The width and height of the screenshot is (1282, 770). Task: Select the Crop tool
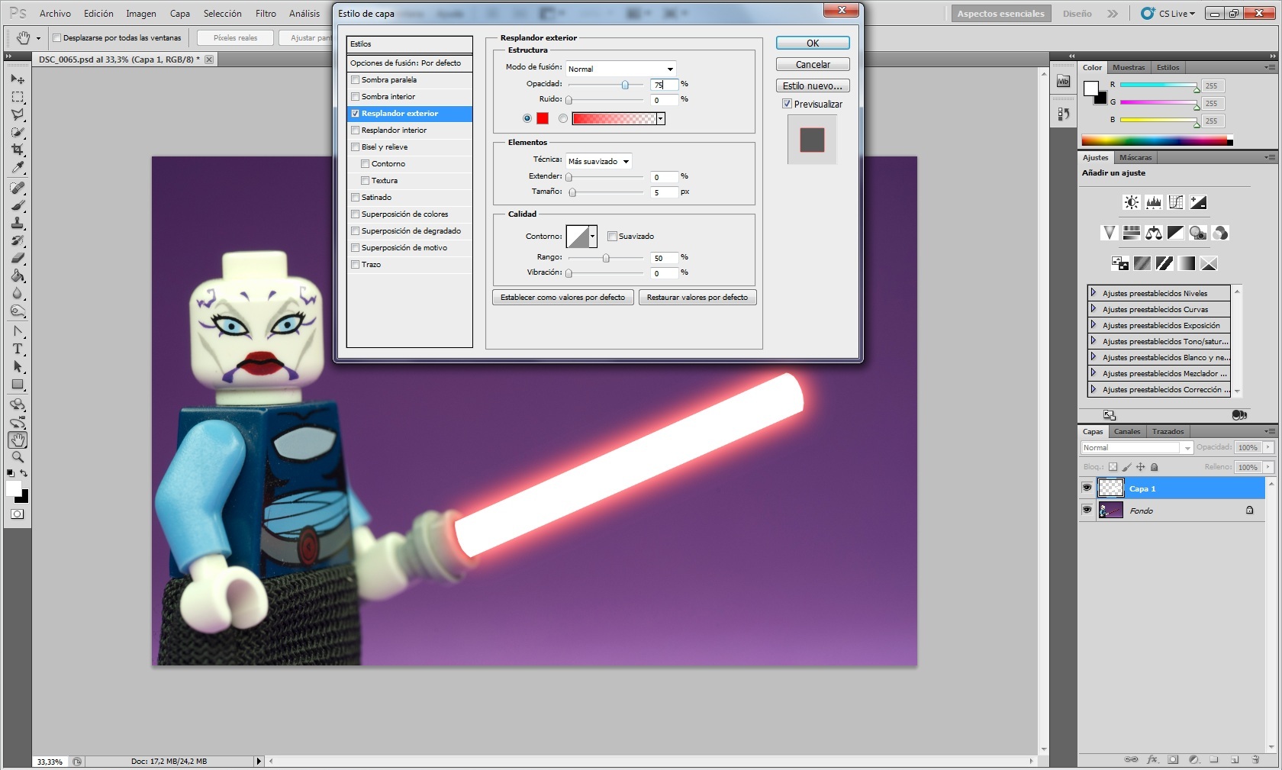click(x=18, y=150)
